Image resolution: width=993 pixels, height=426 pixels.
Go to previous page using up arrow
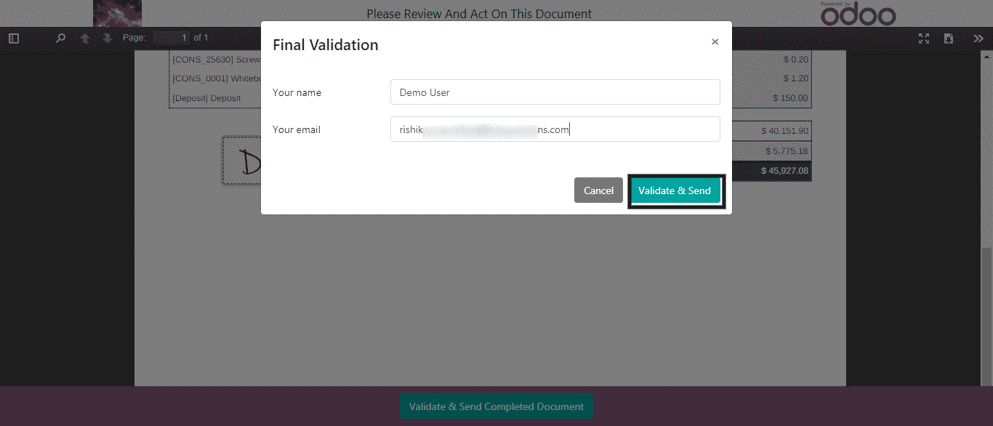click(85, 39)
